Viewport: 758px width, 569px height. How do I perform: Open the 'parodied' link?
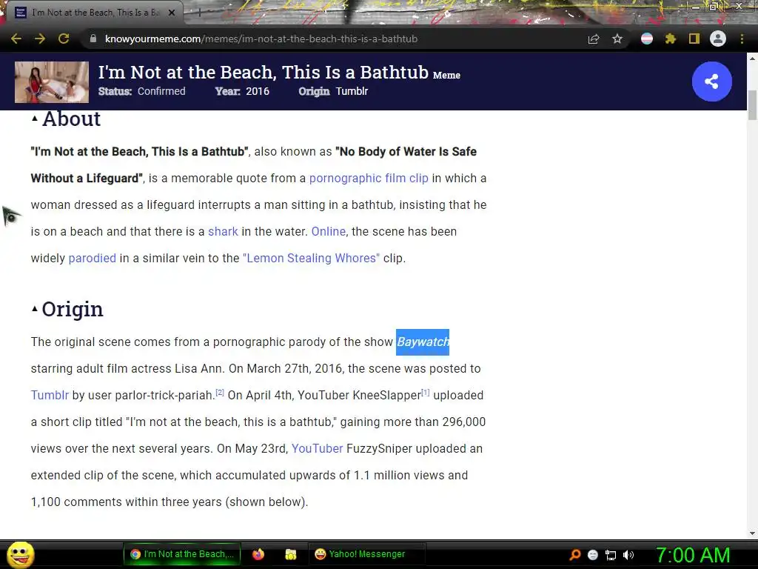point(93,258)
